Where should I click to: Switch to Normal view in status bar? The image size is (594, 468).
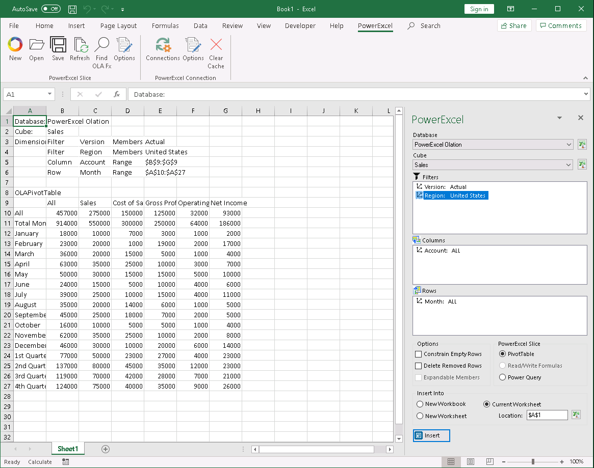click(x=451, y=461)
